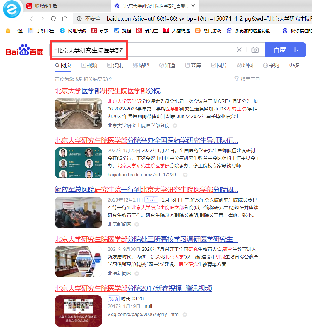Open the 爱淘宝 bookmark
This screenshot has width=312, height=331.
pos(147,30)
